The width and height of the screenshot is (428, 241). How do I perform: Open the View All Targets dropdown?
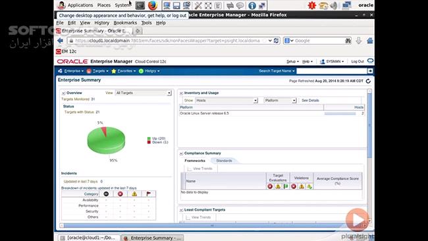[144, 93]
